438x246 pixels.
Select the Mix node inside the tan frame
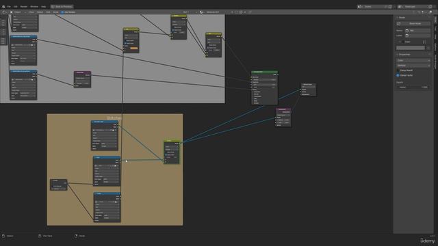coord(171,152)
